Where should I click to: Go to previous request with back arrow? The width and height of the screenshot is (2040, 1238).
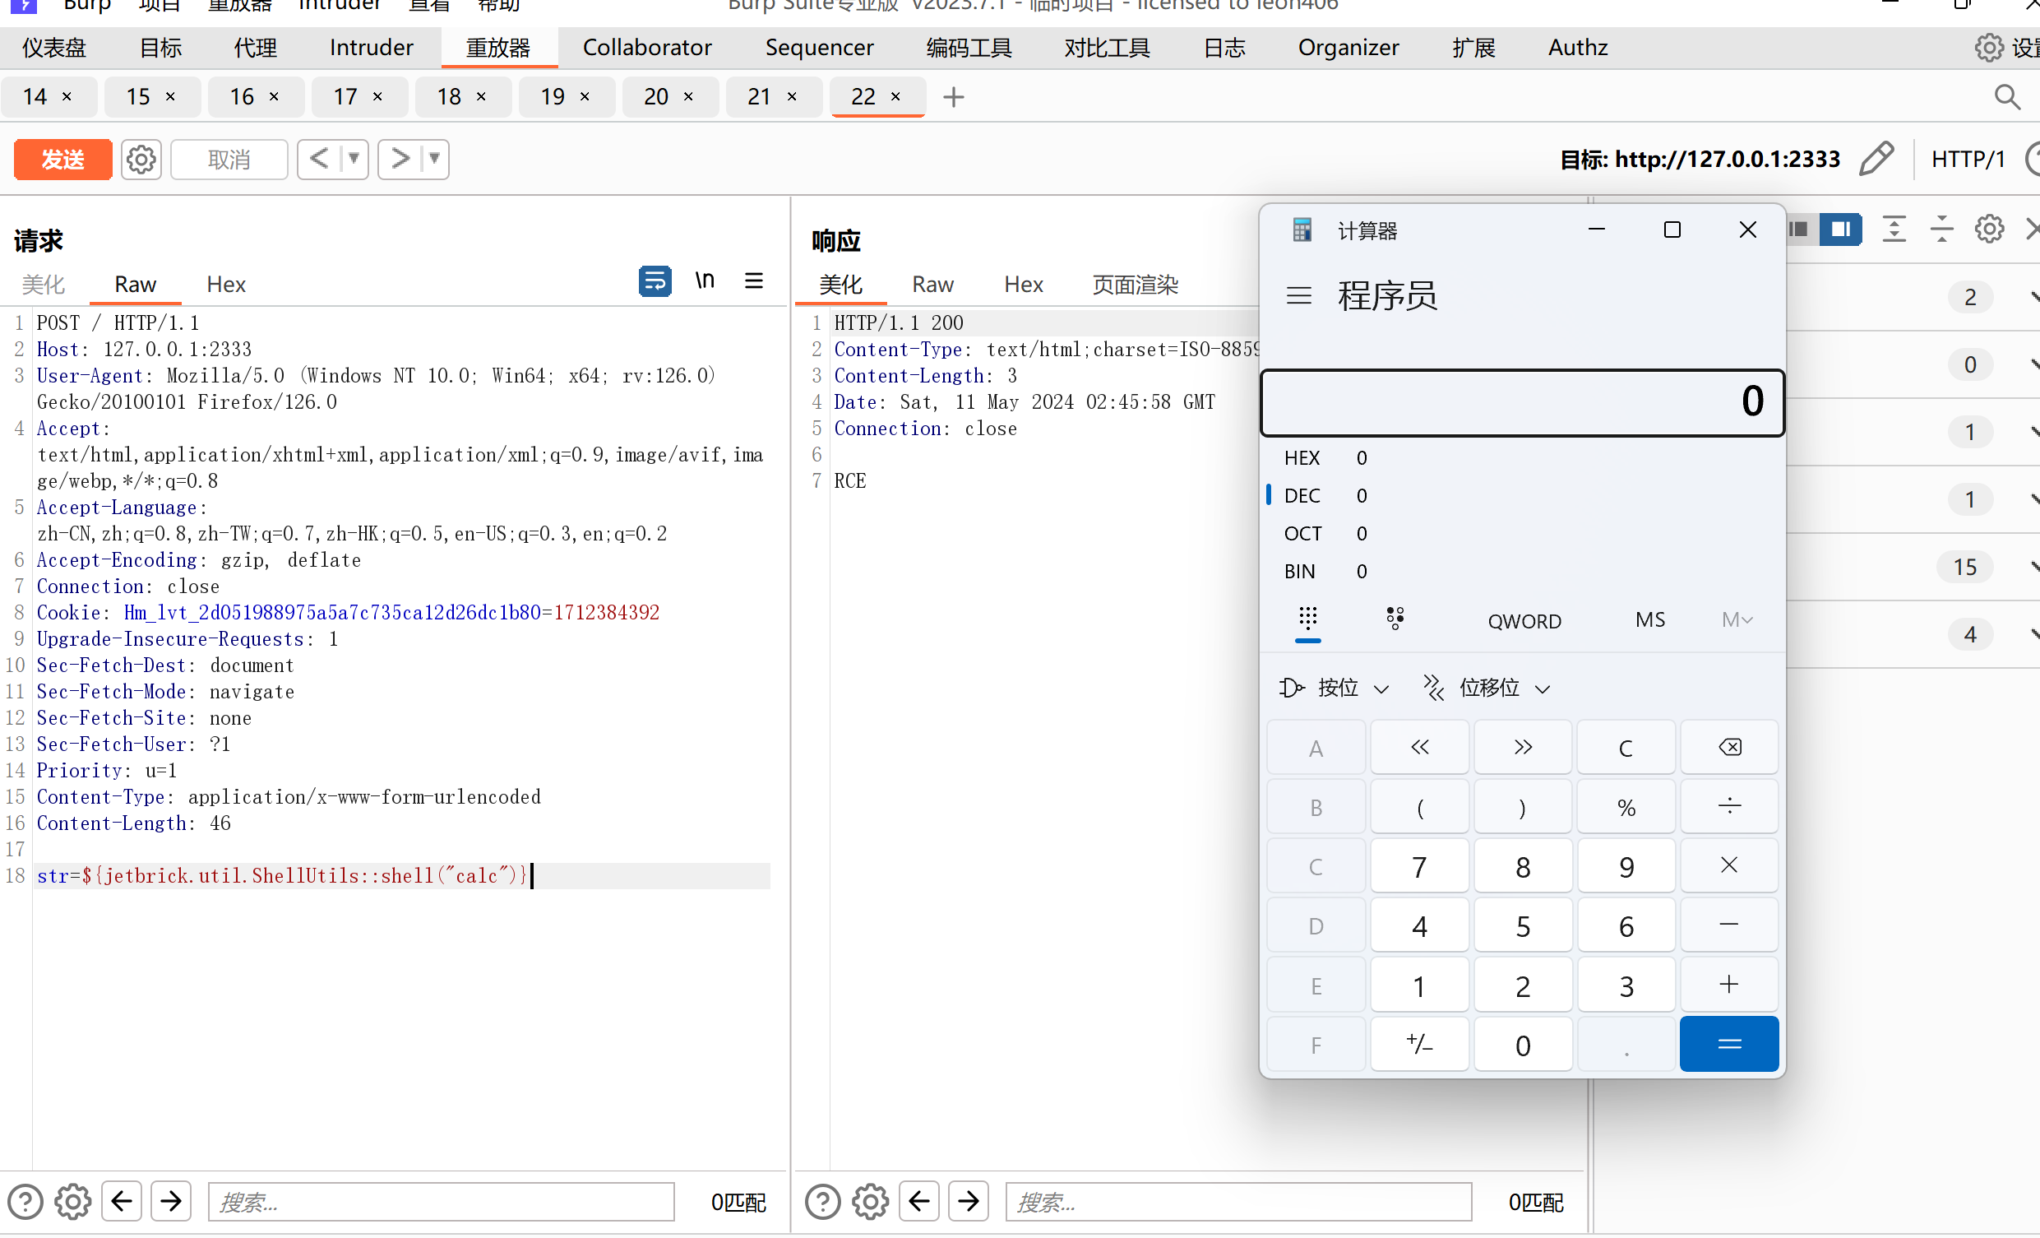[320, 158]
